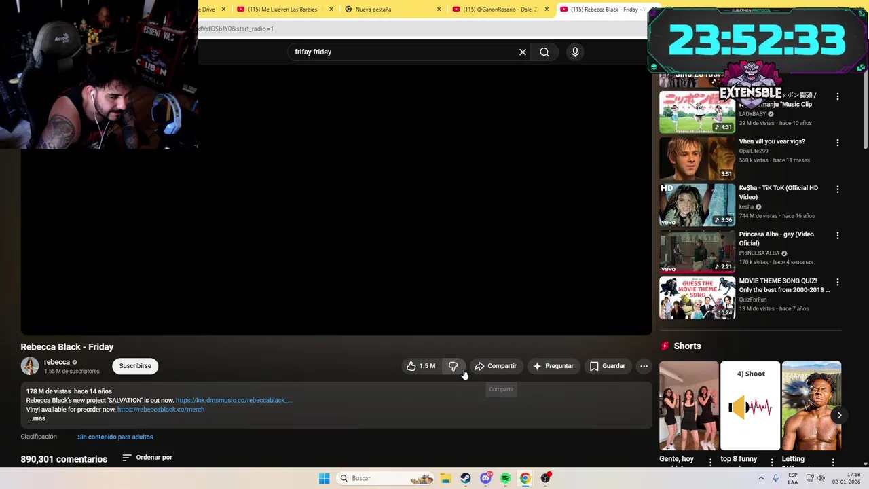Subscribe using the Suscribirse button
The image size is (869, 489).
pyautogui.click(x=135, y=366)
